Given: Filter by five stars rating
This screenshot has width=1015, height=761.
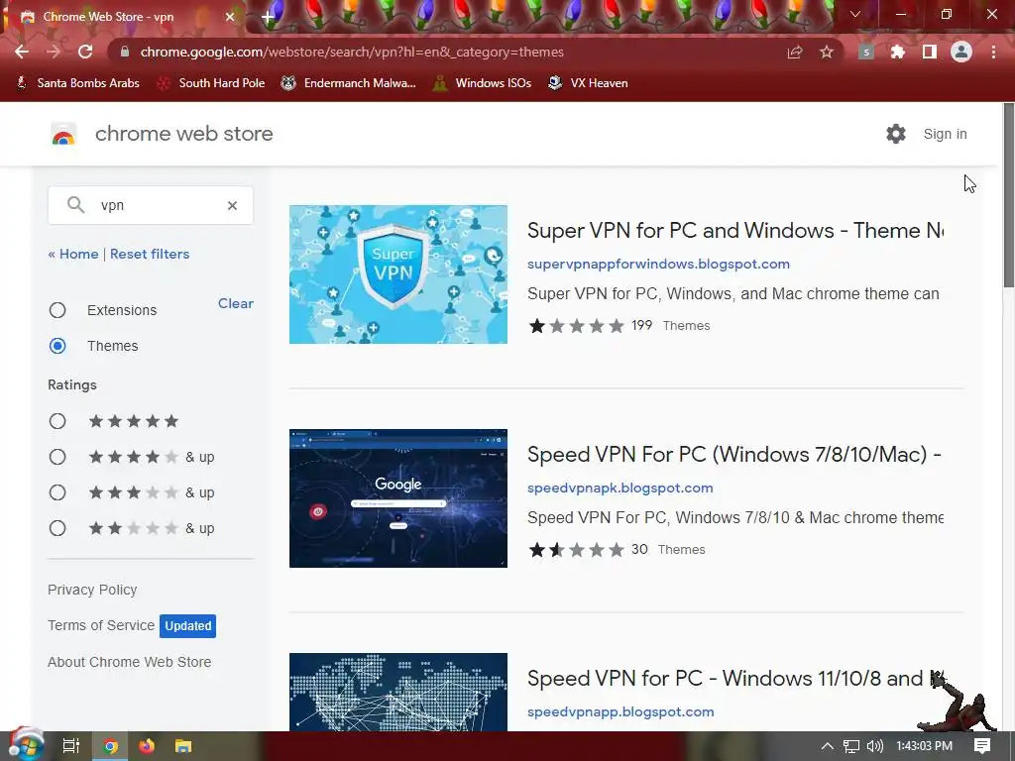Looking at the screenshot, I should 57,421.
